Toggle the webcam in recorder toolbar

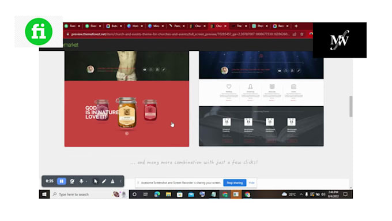tap(72, 181)
